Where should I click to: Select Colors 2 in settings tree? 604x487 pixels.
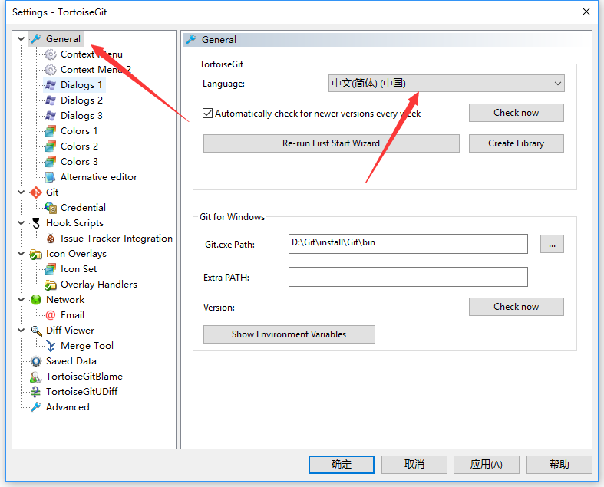coord(79,146)
